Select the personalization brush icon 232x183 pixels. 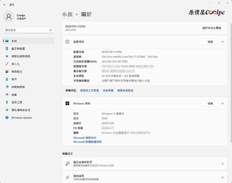click(7, 64)
